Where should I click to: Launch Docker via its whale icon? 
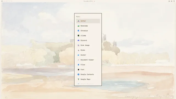coord(78,55)
